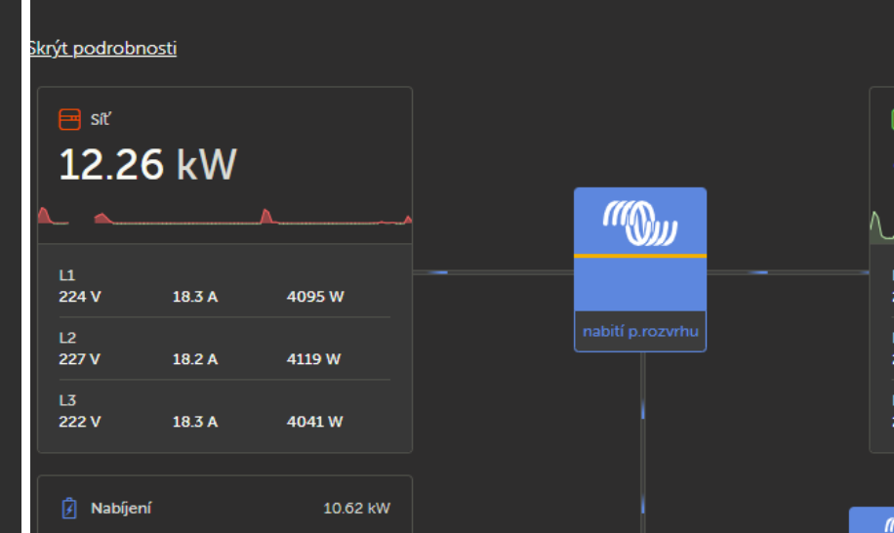Select the 227 V voltage for L2

pos(79,359)
